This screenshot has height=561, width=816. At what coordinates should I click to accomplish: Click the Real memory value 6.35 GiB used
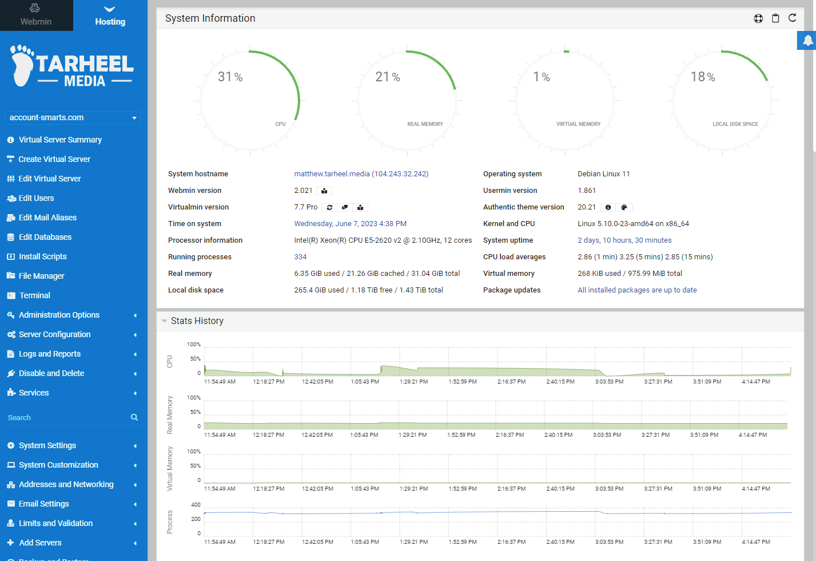coord(377,274)
